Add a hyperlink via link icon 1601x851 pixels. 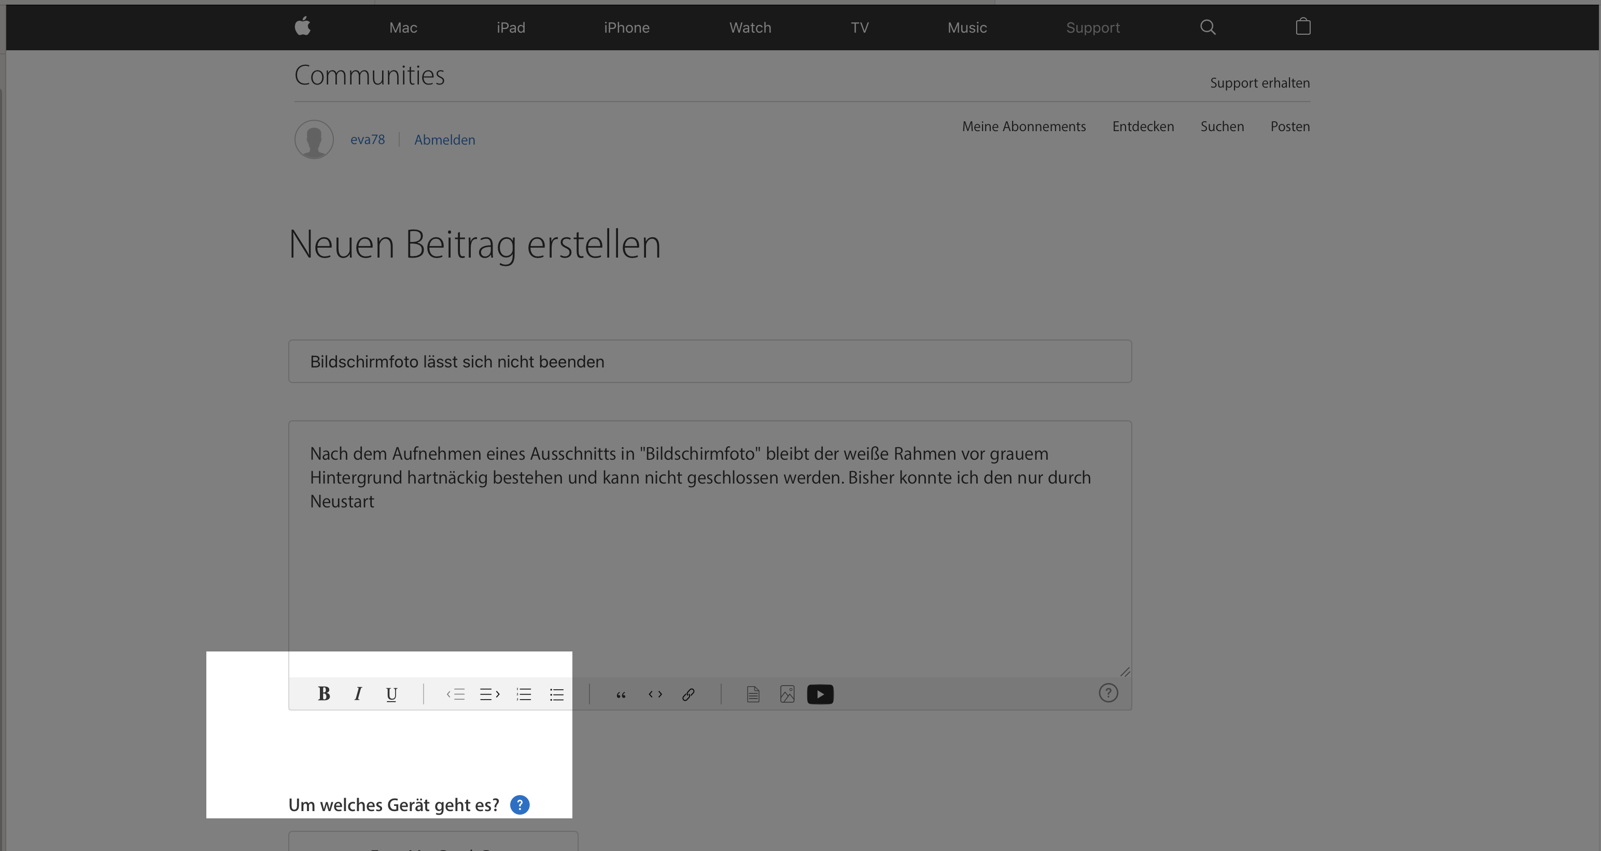click(688, 694)
